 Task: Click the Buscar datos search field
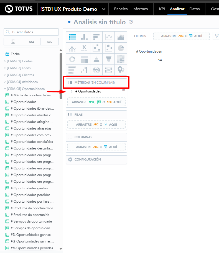click(x=31, y=32)
